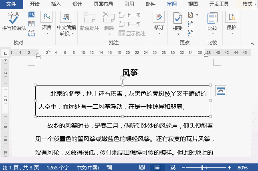258x171 pixels.
Task: Switch to the 页面布局 tab
Action: (x=103, y=4)
